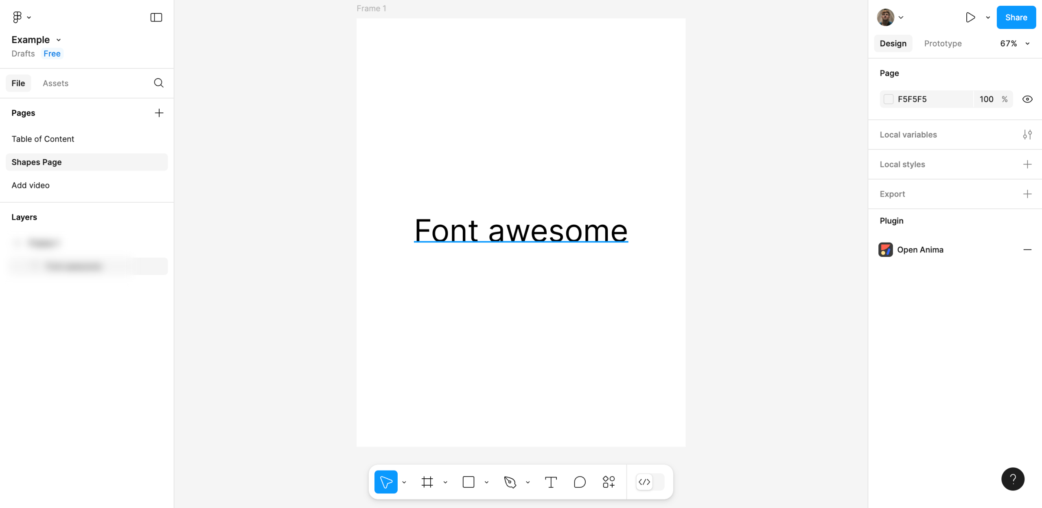Activate the Comment tool
Viewport: 1042px width, 508px height.
(579, 482)
